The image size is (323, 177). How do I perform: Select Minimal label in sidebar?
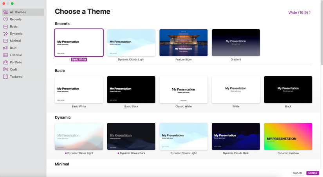point(15,41)
